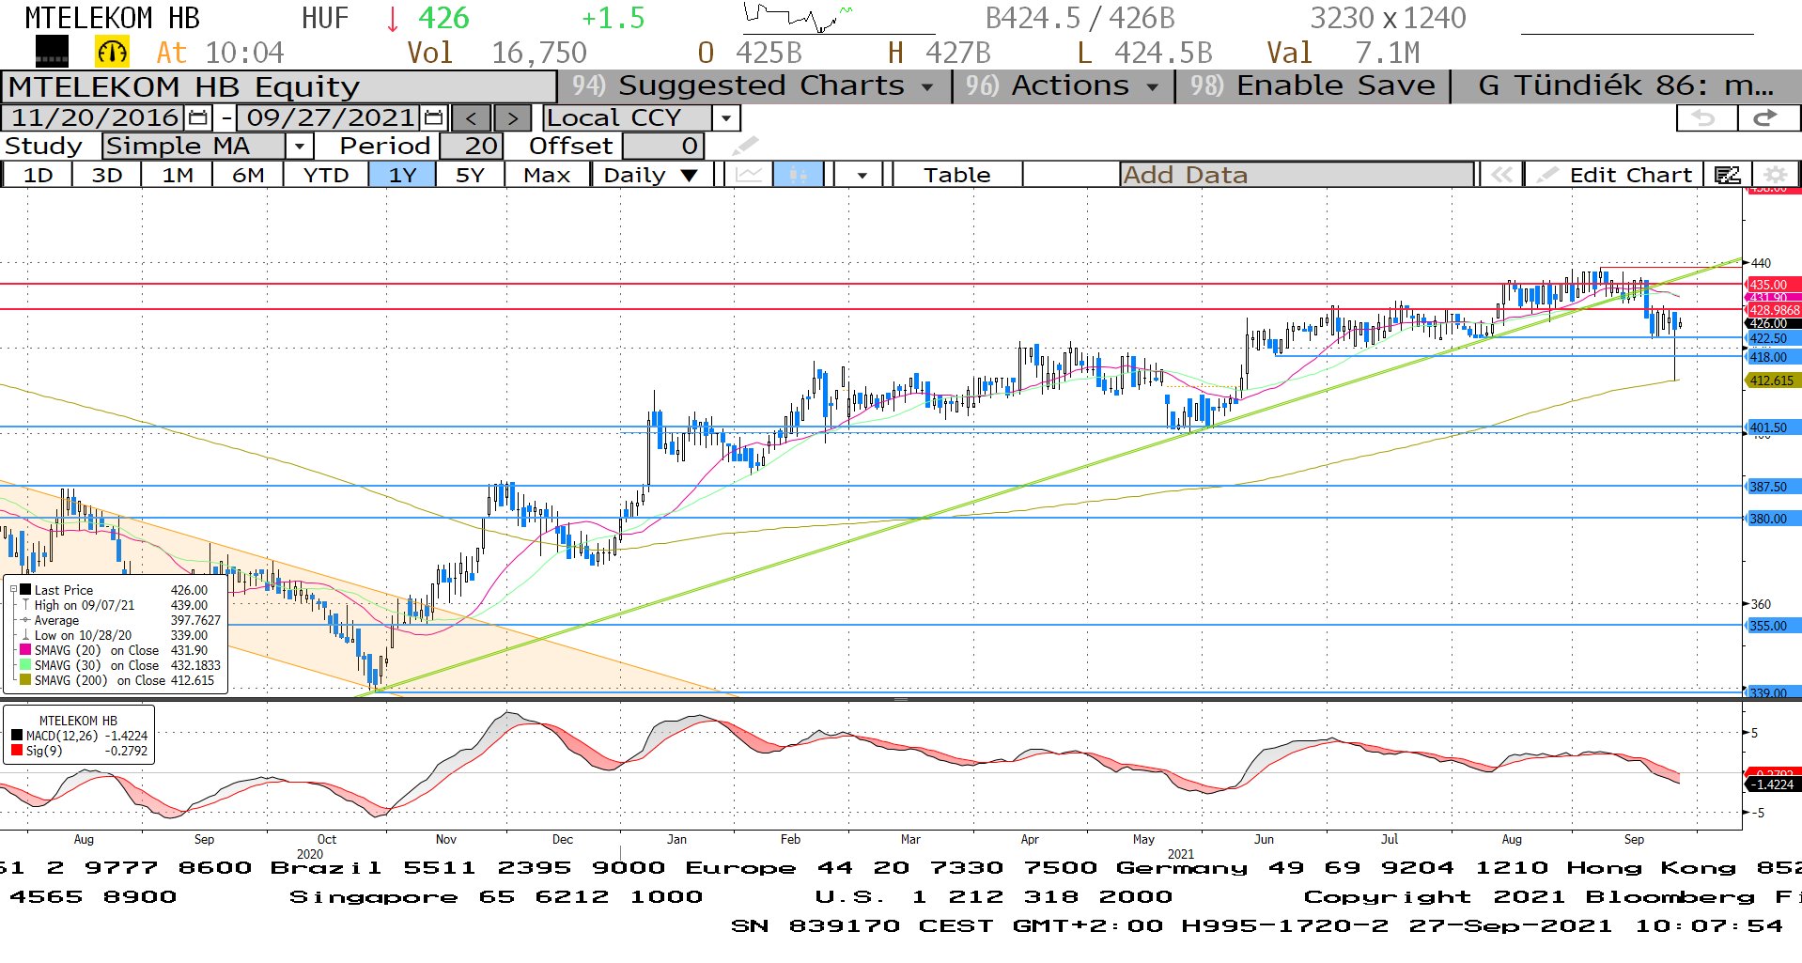Click the black square icon under MTELEKOM HB
Image resolution: width=1802 pixels, height=963 pixels.
[52, 52]
